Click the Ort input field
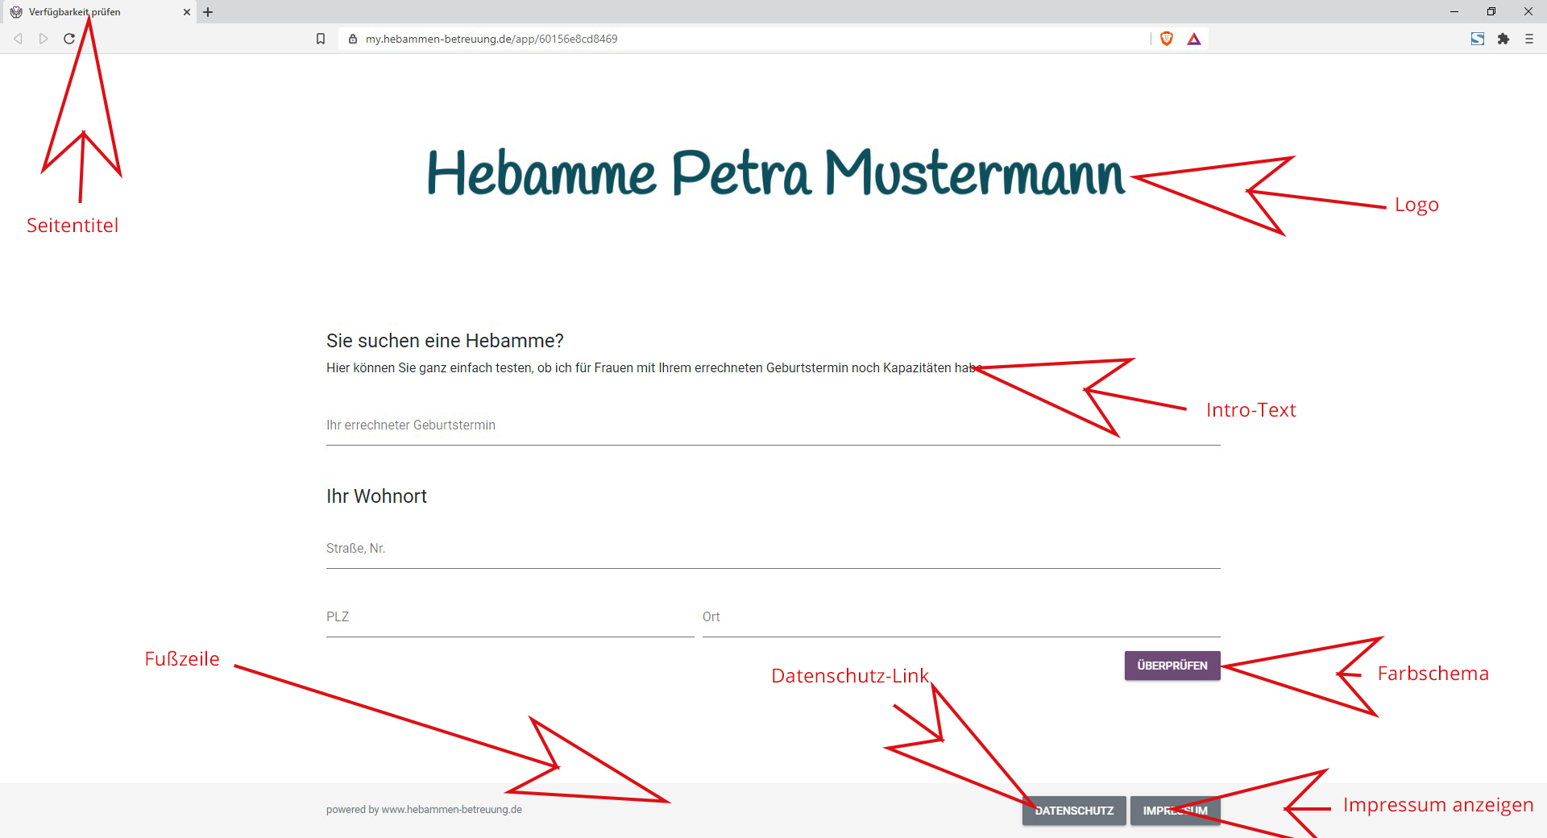Image resolution: width=1547 pixels, height=838 pixels. click(x=960, y=618)
